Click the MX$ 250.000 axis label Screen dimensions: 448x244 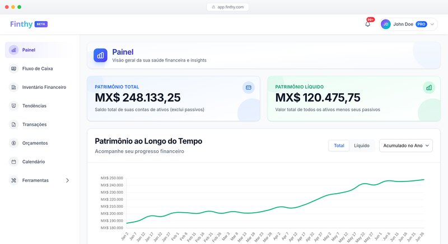111,178
